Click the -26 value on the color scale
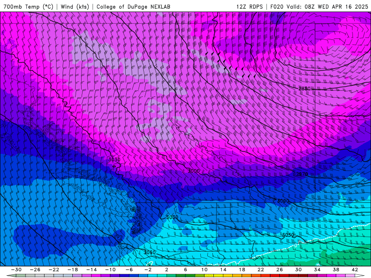 (35, 270)
